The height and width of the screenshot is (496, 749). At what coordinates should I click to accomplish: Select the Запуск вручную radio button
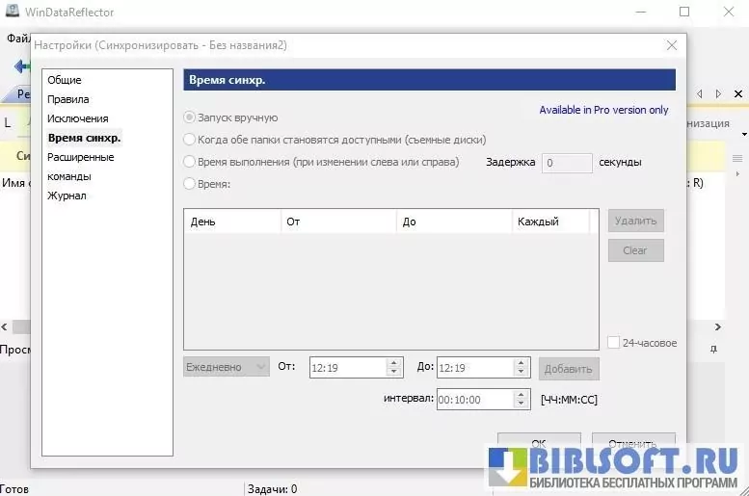coord(190,117)
